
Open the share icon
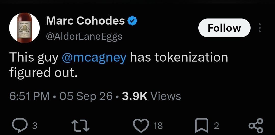pos(256,125)
